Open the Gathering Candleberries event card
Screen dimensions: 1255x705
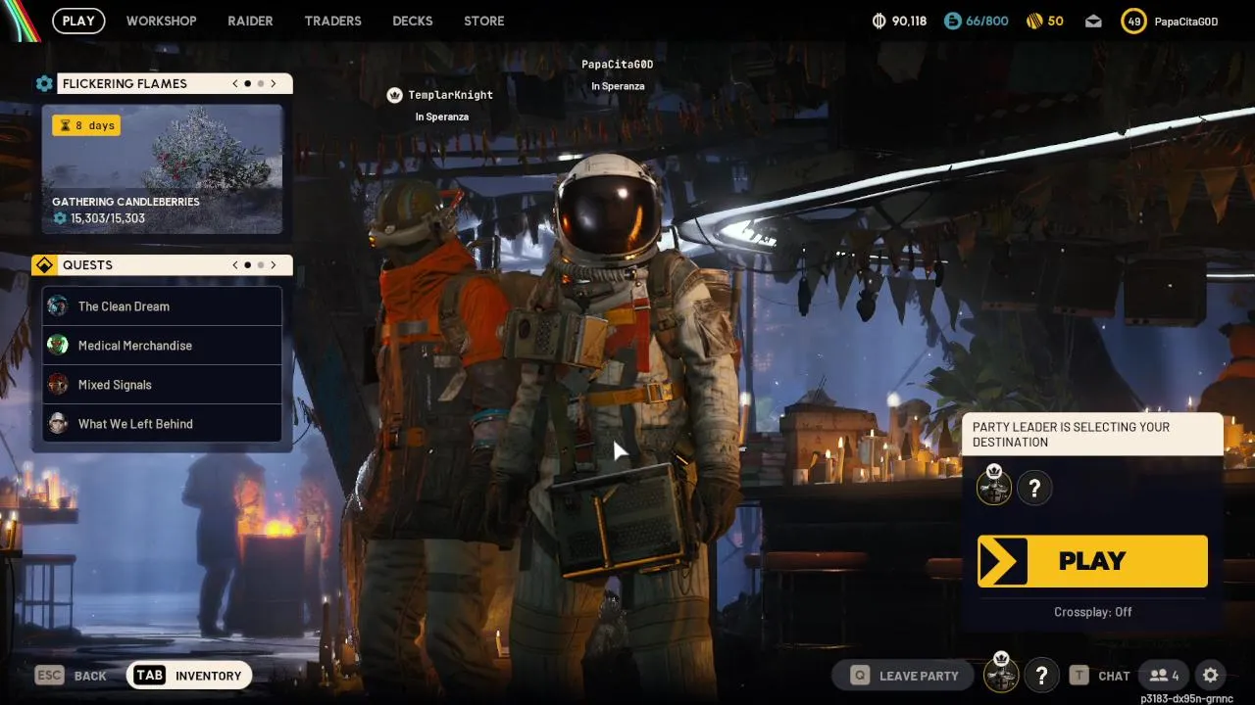(162, 169)
